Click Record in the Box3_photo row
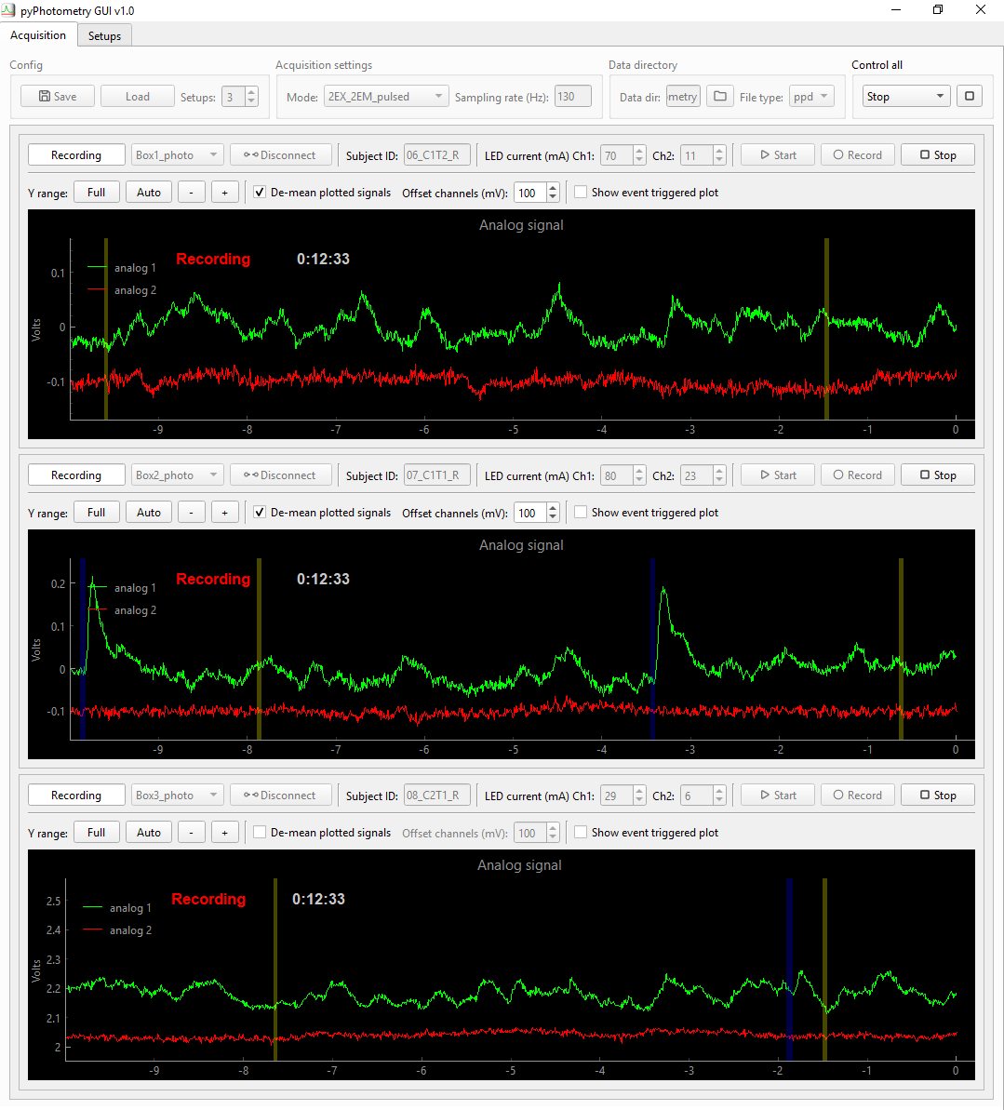Image resolution: width=1004 pixels, height=1110 pixels. 857,795
